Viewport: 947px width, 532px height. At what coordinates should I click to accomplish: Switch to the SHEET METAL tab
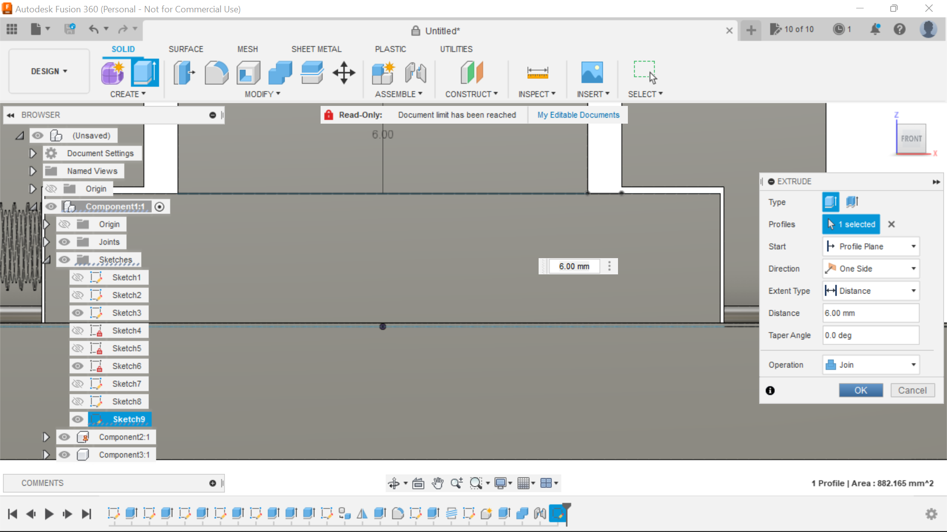coord(316,49)
